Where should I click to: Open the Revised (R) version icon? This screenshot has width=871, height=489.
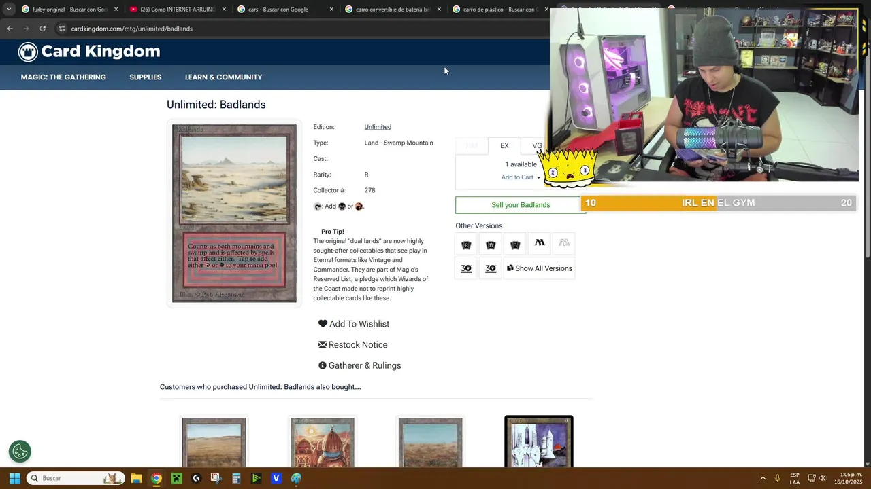(466, 244)
